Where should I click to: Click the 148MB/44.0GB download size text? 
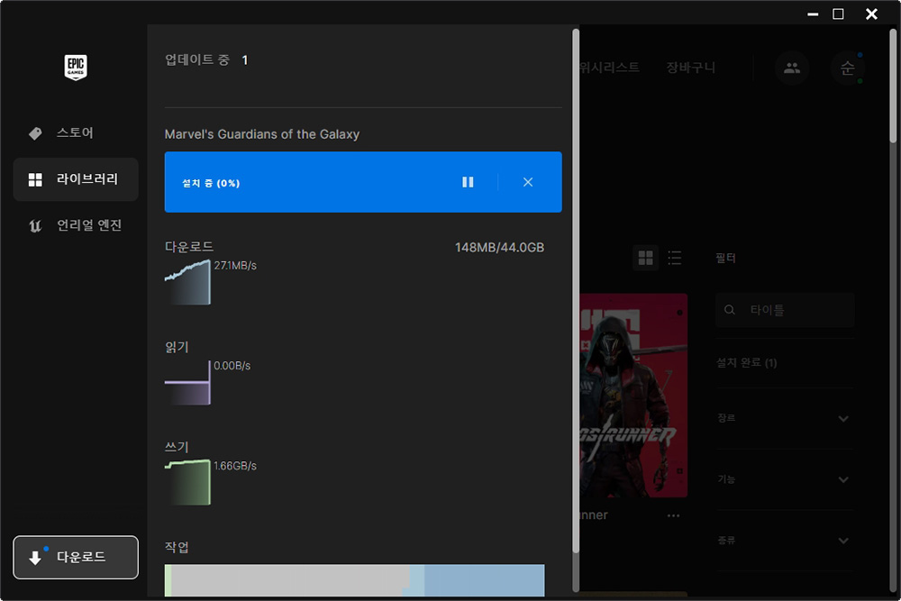[x=499, y=248]
